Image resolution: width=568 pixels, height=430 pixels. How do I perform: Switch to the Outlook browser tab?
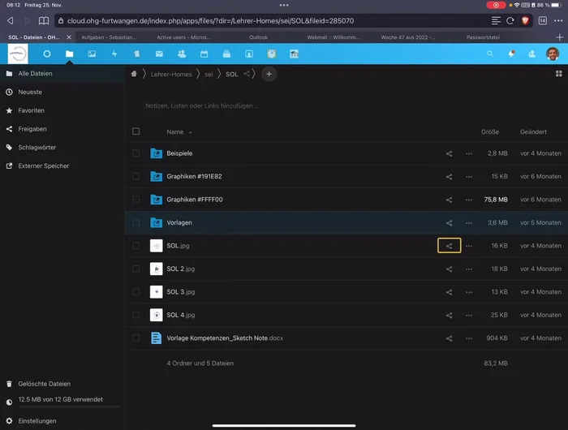[x=258, y=37]
